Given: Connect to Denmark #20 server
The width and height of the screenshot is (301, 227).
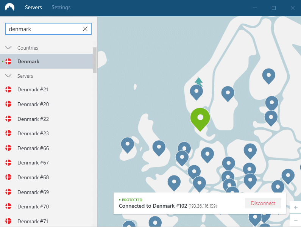Looking at the screenshot, I should coord(47,104).
